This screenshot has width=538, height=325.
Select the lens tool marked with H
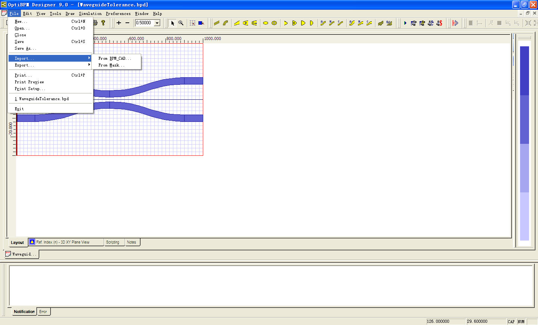click(294, 23)
